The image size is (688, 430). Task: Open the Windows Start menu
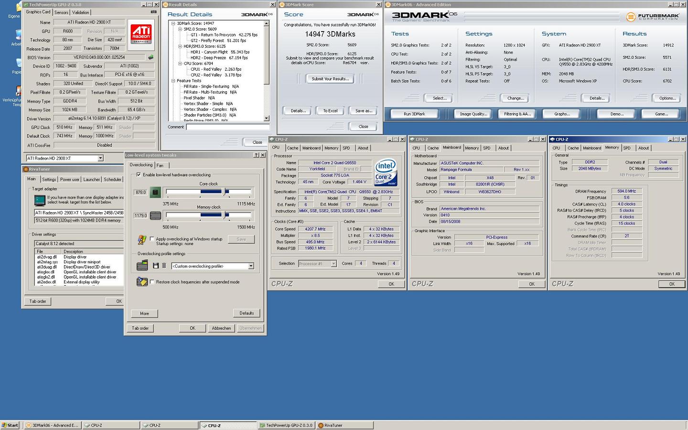(10, 425)
